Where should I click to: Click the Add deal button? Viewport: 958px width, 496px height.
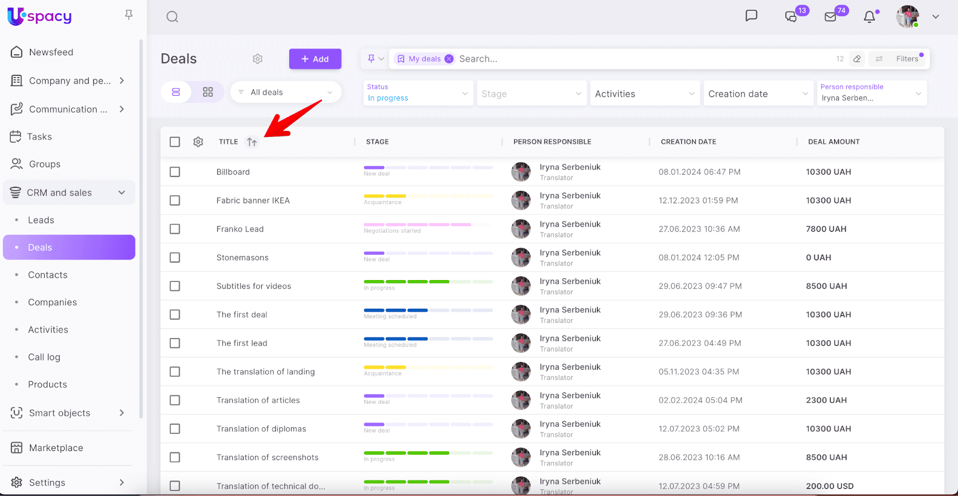(315, 59)
